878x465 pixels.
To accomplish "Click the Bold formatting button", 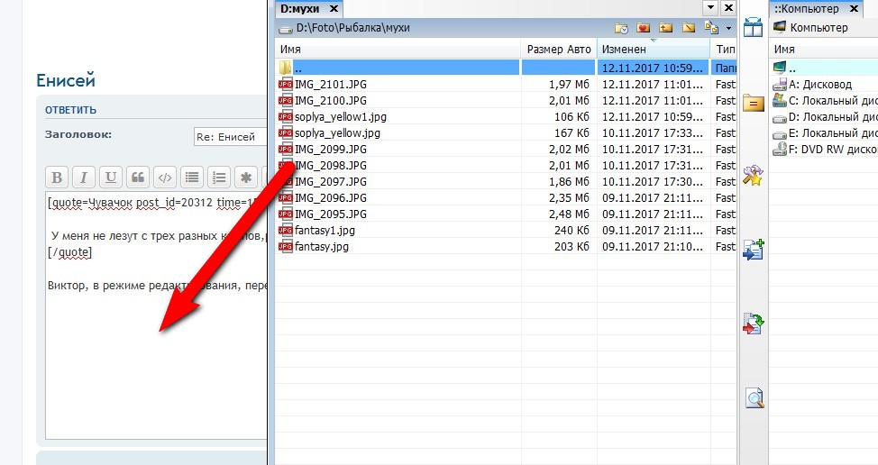I will [x=56, y=178].
